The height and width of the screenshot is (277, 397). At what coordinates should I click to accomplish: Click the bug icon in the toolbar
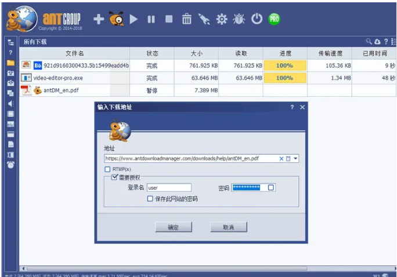point(239,19)
